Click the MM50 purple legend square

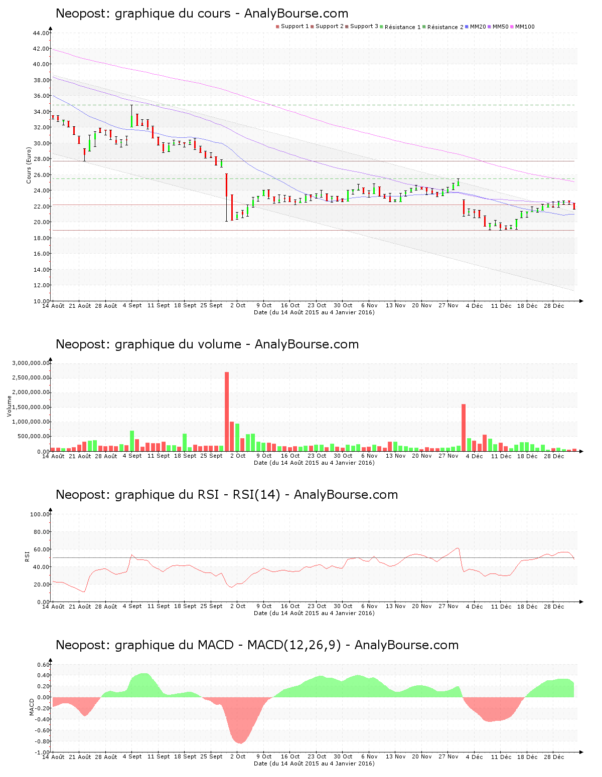(490, 27)
